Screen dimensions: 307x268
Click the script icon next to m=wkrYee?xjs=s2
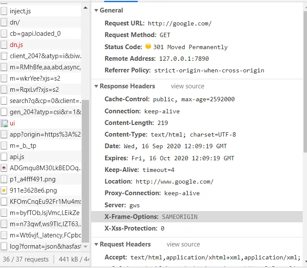(x=4, y=78)
